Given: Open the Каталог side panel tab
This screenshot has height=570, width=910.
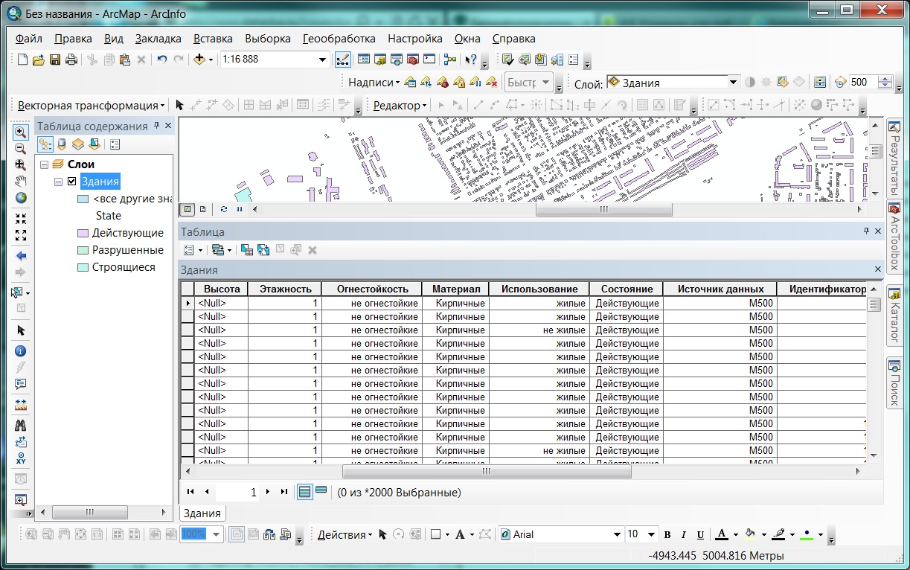Looking at the screenshot, I should 894,316.
